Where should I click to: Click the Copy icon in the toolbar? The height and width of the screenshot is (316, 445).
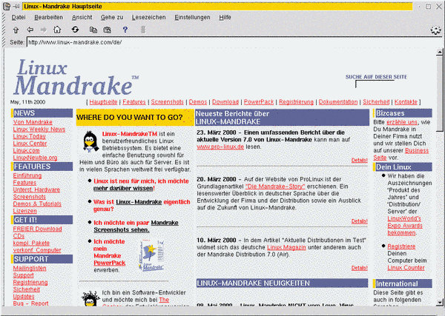coord(93,30)
